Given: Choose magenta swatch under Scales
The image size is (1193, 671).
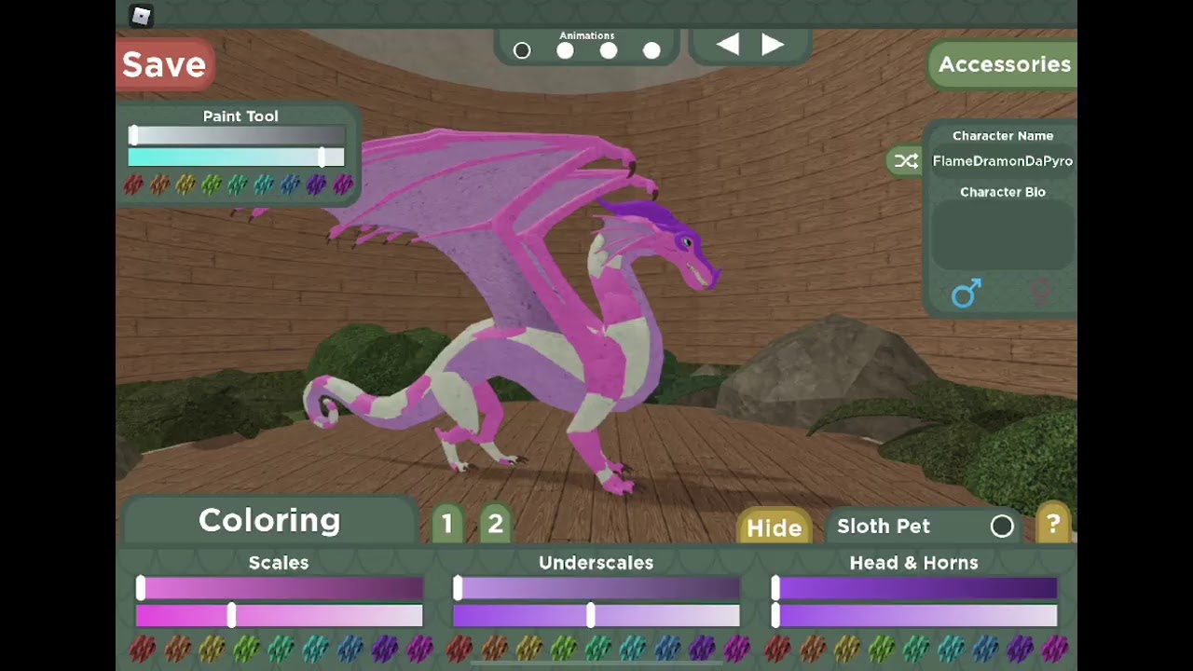Looking at the screenshot, I should click(419, 648).
